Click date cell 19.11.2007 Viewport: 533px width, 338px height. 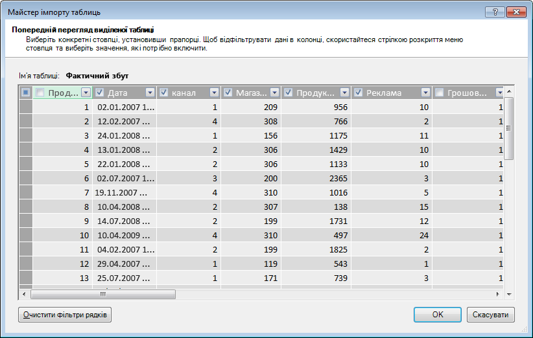(x=124, y=192)
